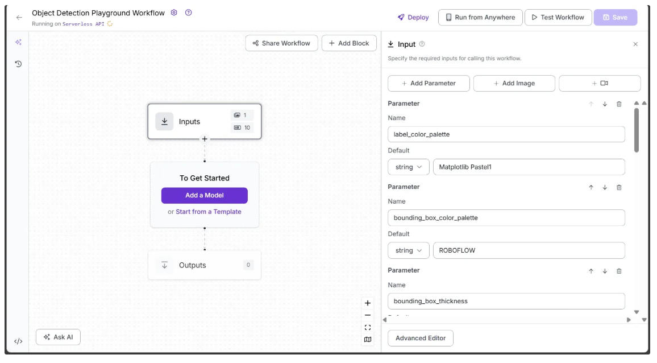Open version history in left sidebar
Viewport: 657px width, 363px height.
pos(18,64)
